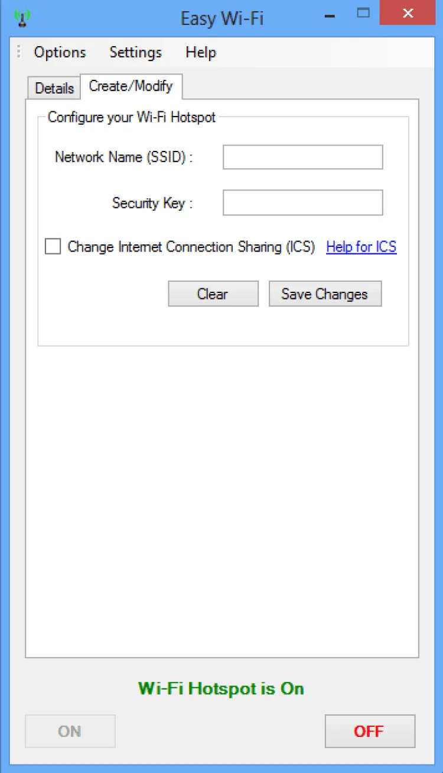Click the Easy Wi-Fi antenna icon in title bar

point(22,18)
